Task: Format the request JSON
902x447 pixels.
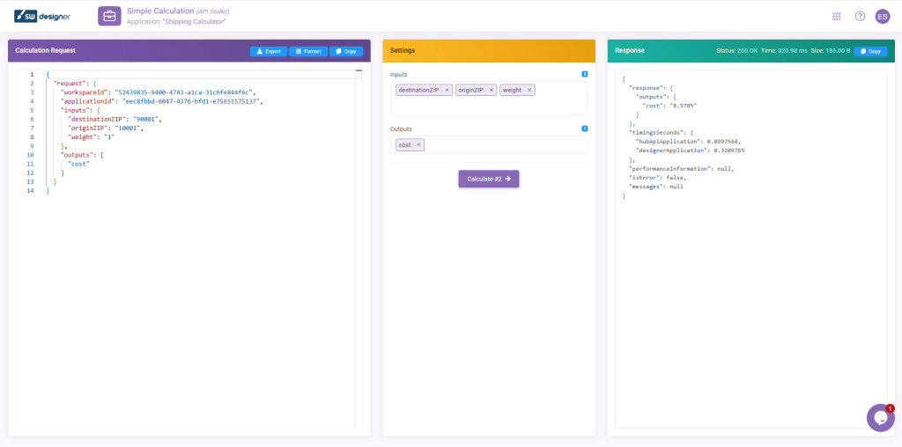Action: 308,51
